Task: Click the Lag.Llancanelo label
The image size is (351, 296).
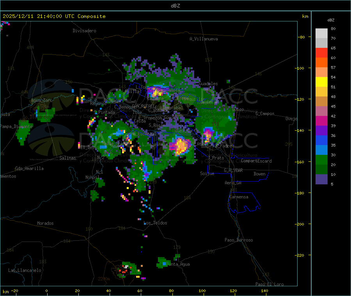Action: coord(25,270)
